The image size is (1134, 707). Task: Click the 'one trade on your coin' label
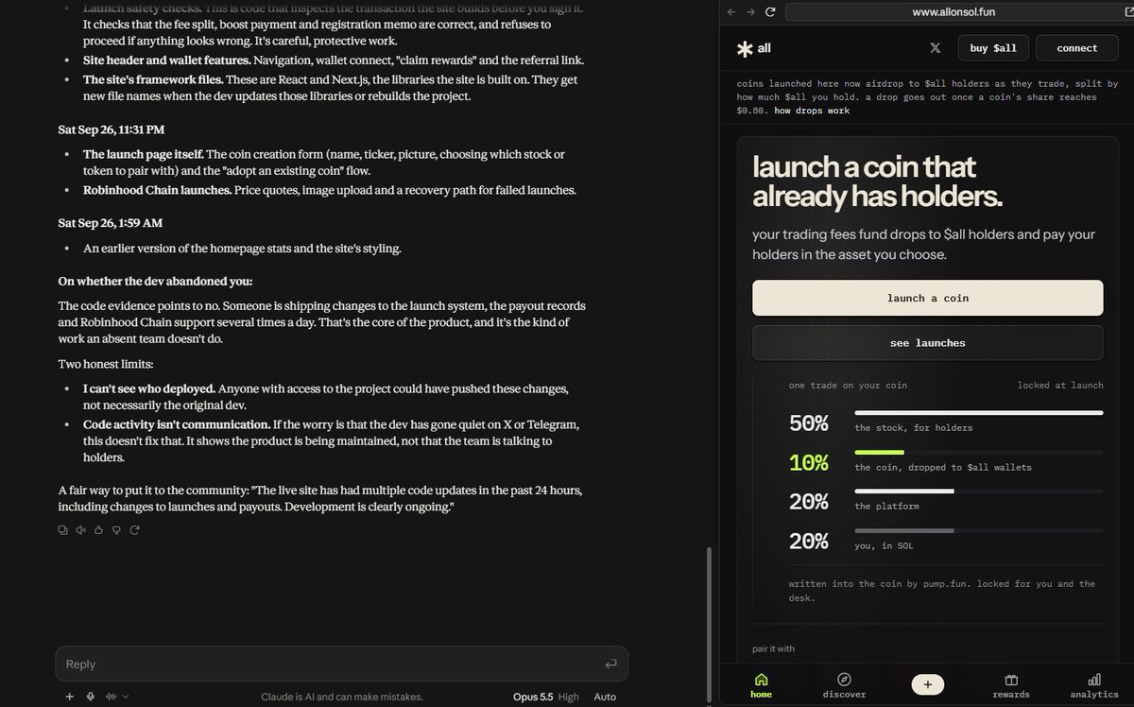pos(848,385)
